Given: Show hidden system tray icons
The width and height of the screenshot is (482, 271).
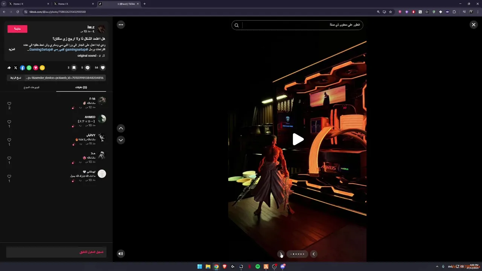Looking at the screenshot, I should tap(437, 266).
